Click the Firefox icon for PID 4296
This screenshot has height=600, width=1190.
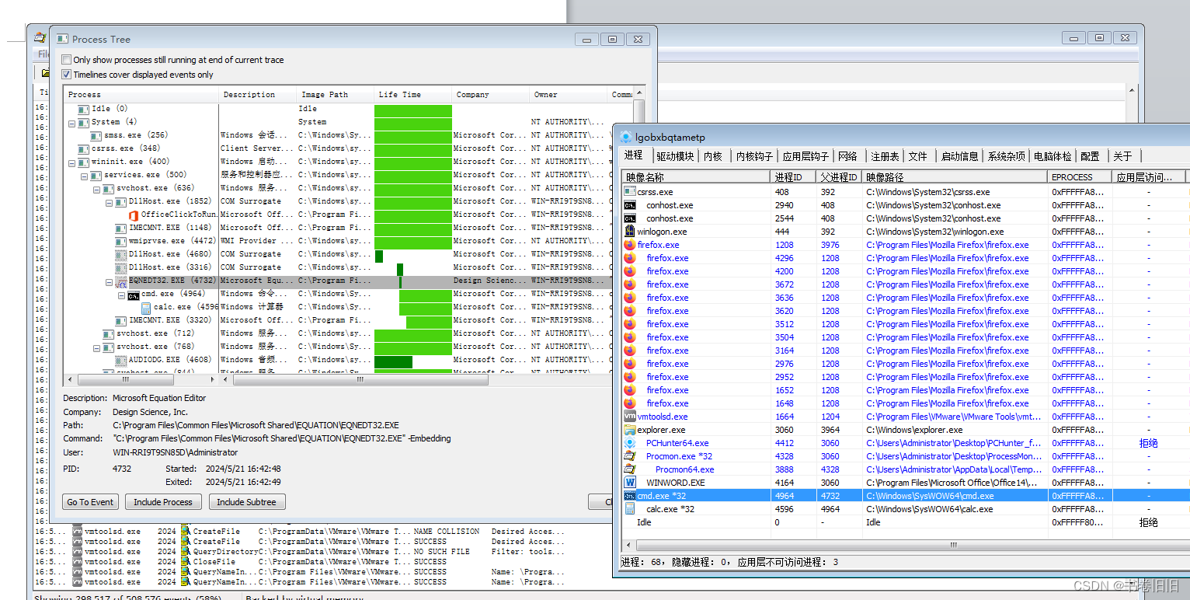[630, 258]
